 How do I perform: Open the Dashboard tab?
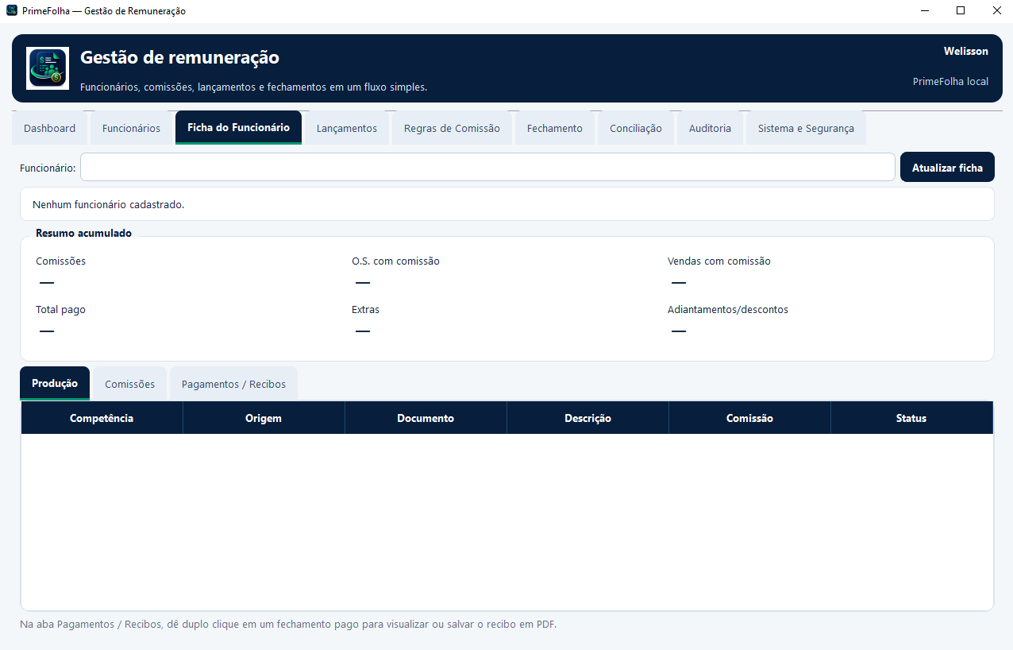coord(50,128)
